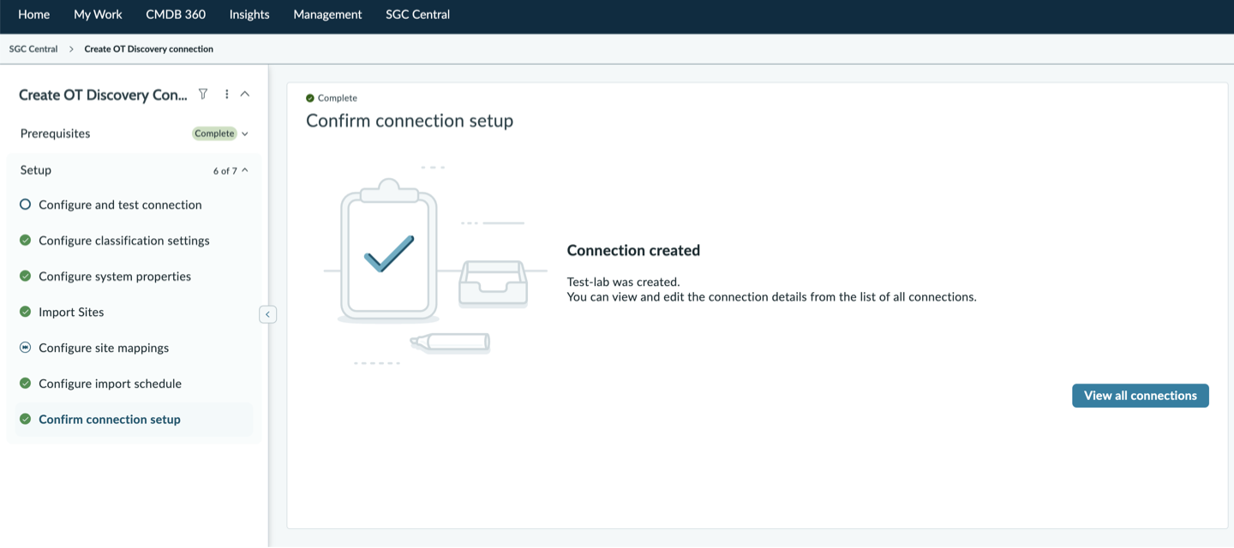This screenshot has width=1234, height=548.
Task: Click the Prerequisites Complete badge
Action: pyautogui.click(x=214, y=134)
